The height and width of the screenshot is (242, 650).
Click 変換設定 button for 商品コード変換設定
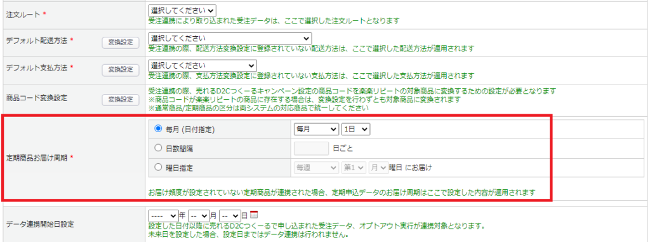tap(121, 100)
